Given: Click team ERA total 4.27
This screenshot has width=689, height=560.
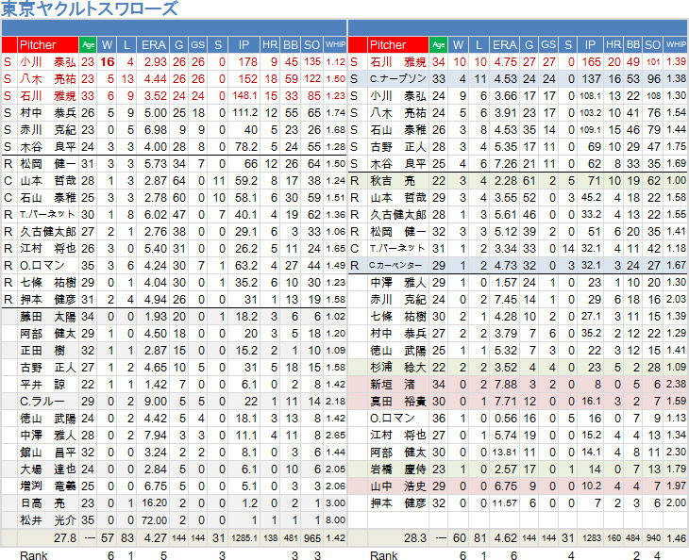Looking at the screenshot, I should coord(155,538).
